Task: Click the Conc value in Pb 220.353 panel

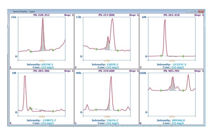Action: (48, 67)
